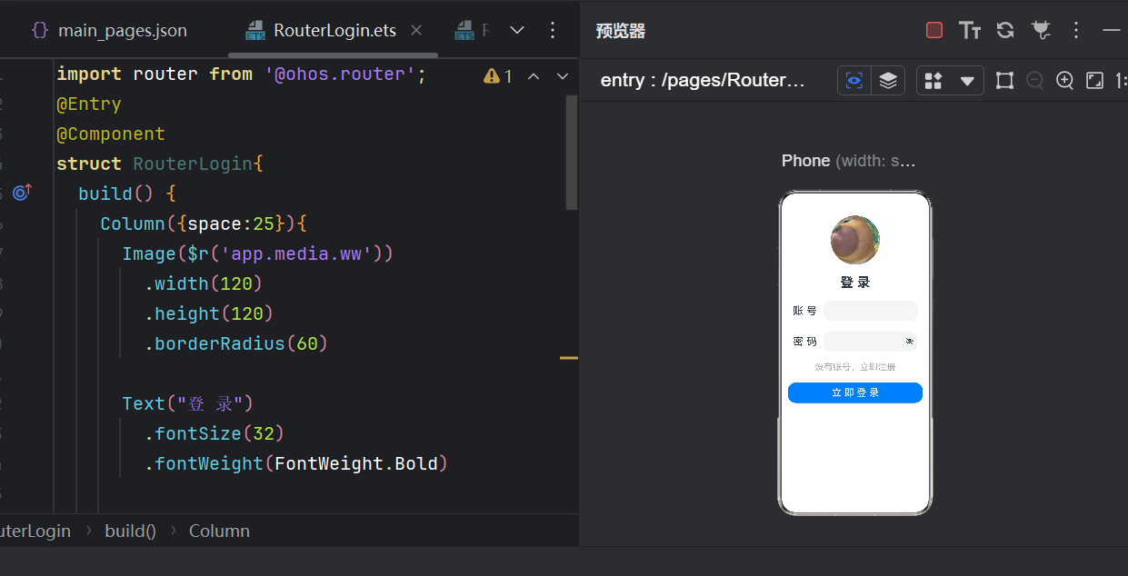Click the entry : /pages/Router… path label
Screen dimensions: 1128x576
tap(703, 80)
